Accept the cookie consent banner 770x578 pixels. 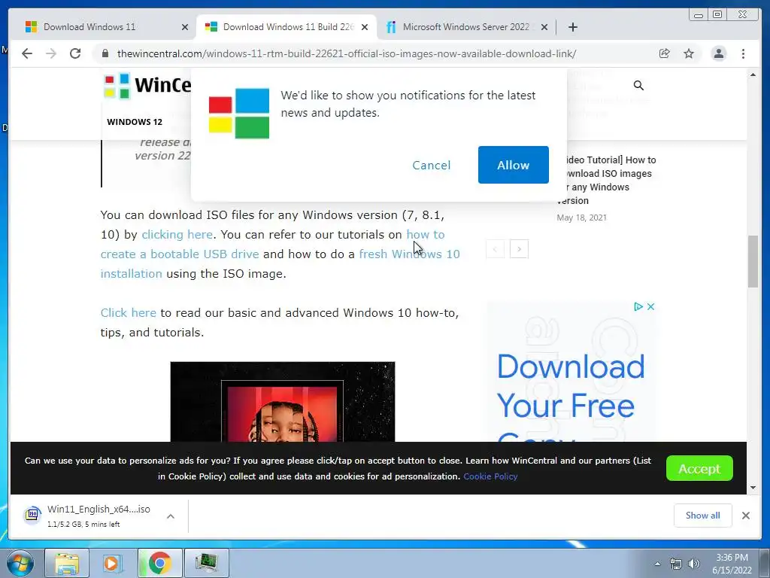[x=699, y=468]
